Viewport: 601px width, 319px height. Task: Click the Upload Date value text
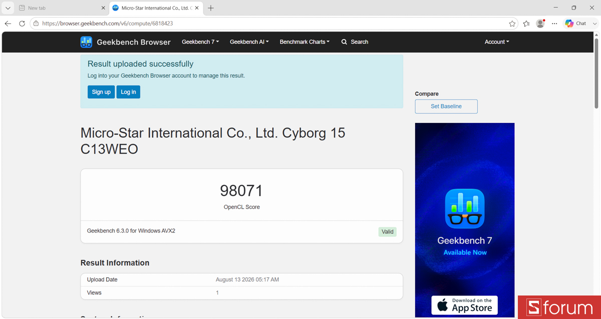pyautogui.click(x=247, y=279)
